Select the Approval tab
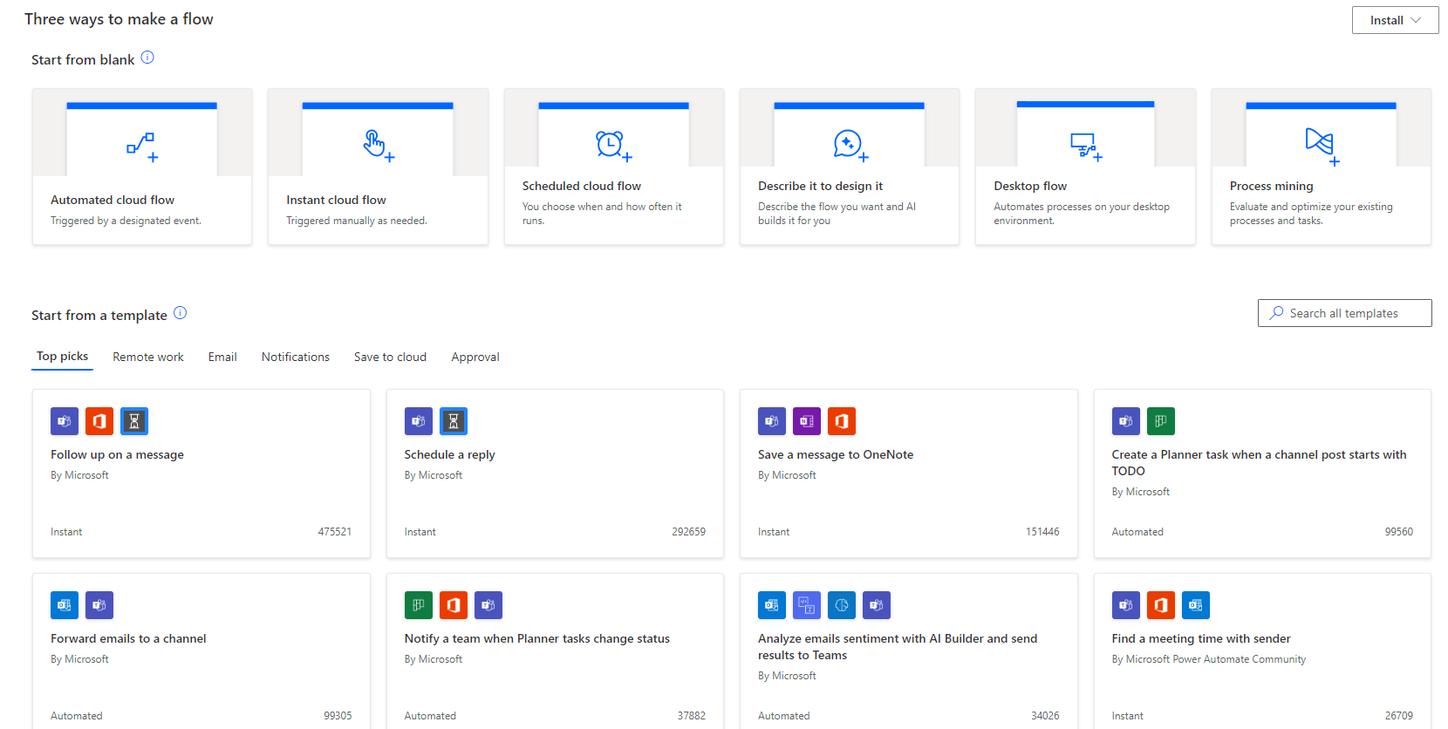The image size is (1448, 729). (x=475, y=357)
